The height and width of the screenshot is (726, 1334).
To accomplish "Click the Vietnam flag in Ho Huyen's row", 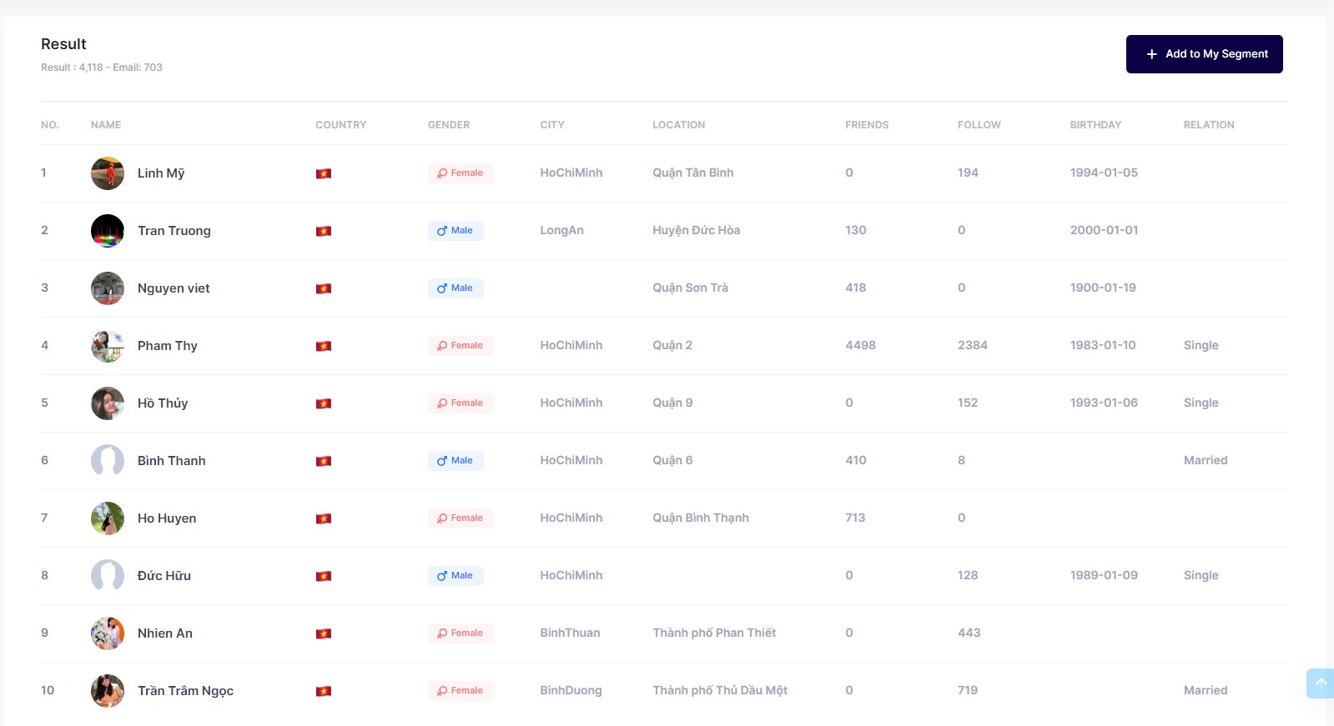I will 324,518.
